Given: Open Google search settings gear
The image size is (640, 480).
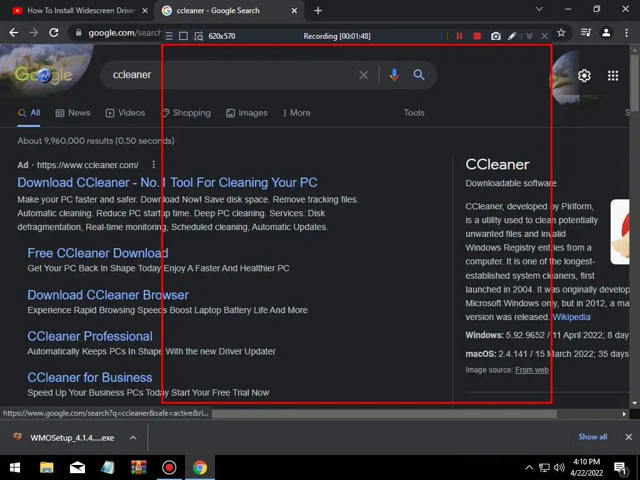Looking at the screenshot, I should (584, 76).
